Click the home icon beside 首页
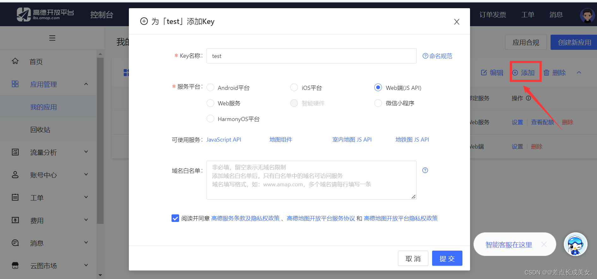 pyautogui.click(x=15, y=61)
